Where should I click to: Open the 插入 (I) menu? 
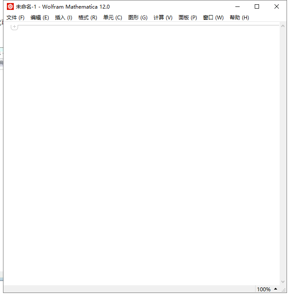click(x=64, y=18)
